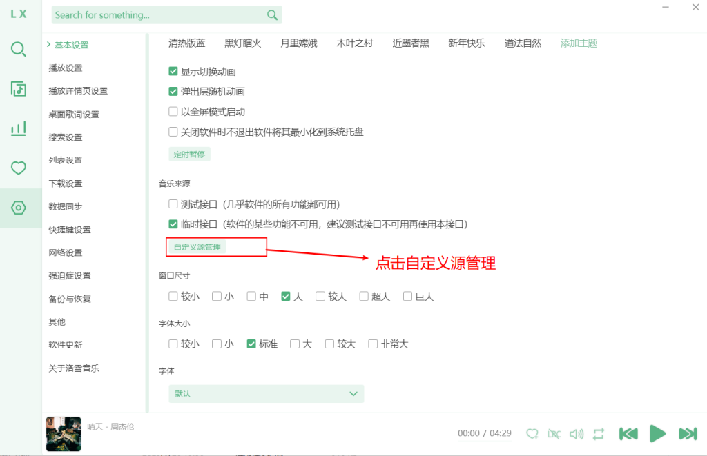Enable 以全屏模式启动 checkbox
This screenshot has height=456, width=707.
(173, 110)
